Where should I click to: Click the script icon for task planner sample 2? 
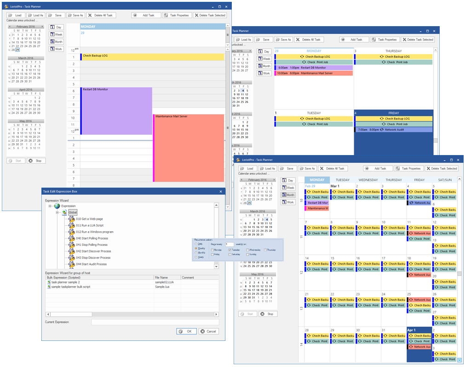(x=49, y=282)
